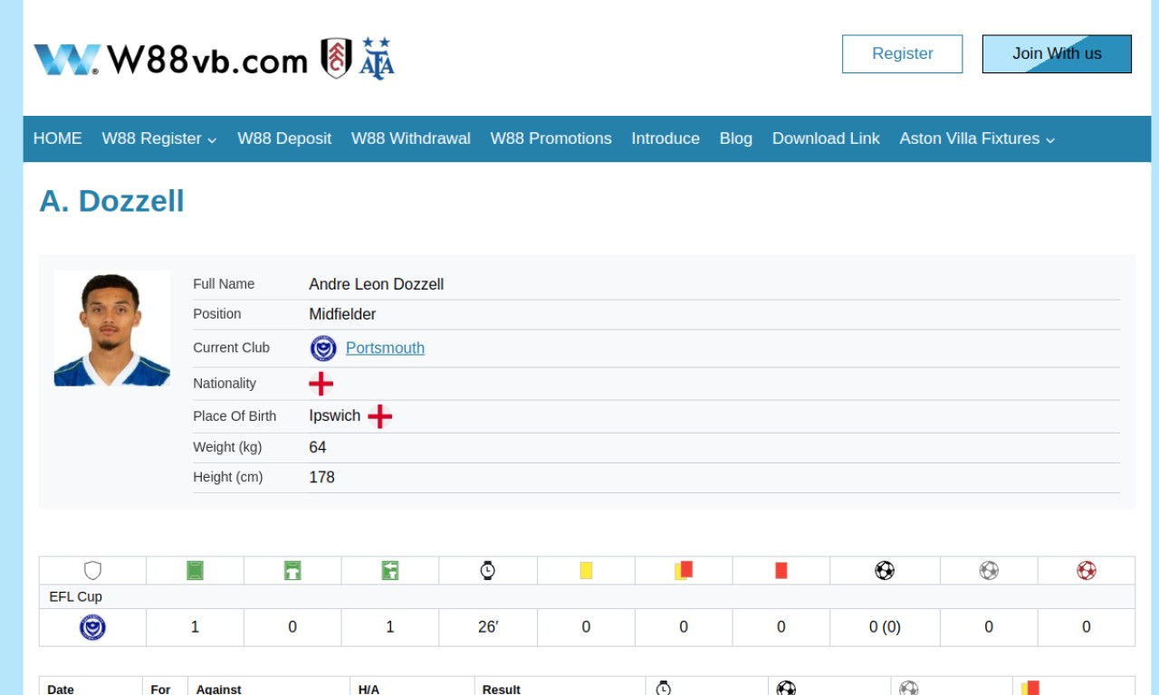Expand the Aston Villa Fixtures dropdown chevron
This screenshot has height=695, width=1159.
1050,140
